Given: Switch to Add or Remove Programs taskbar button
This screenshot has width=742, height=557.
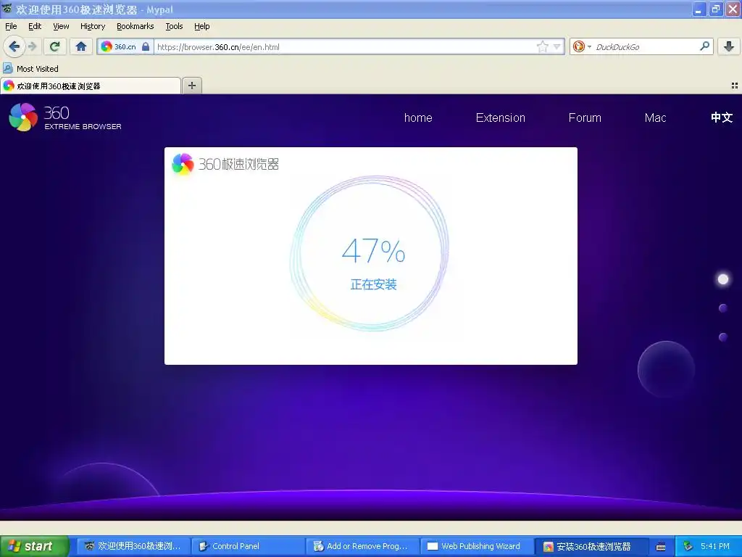Looking at the screenshot, I should point(362,546).
